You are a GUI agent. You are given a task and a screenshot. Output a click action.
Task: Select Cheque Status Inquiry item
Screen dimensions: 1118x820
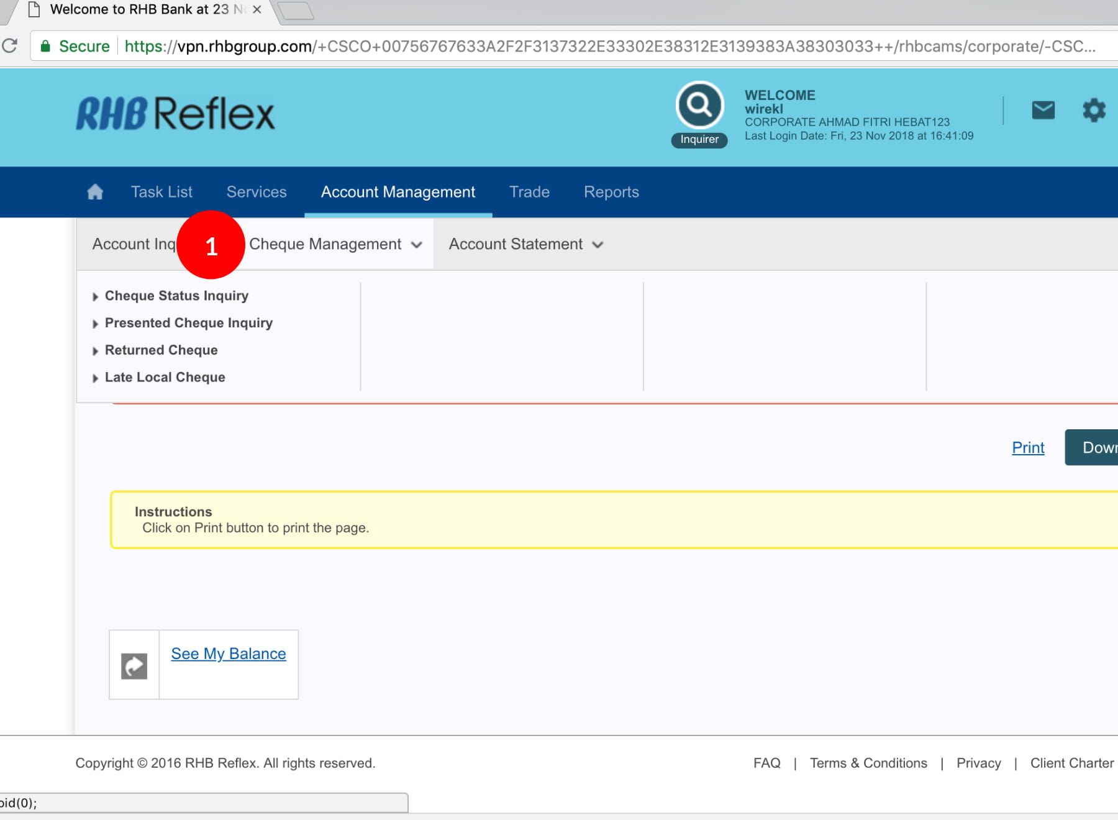pos(176,296)
